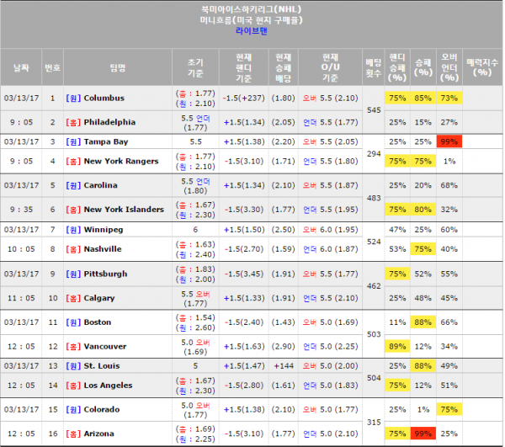Image resolution: width=505 pixels, height=447 pixels.
Task: Select the Carolina team name
Action: (100, 185)
